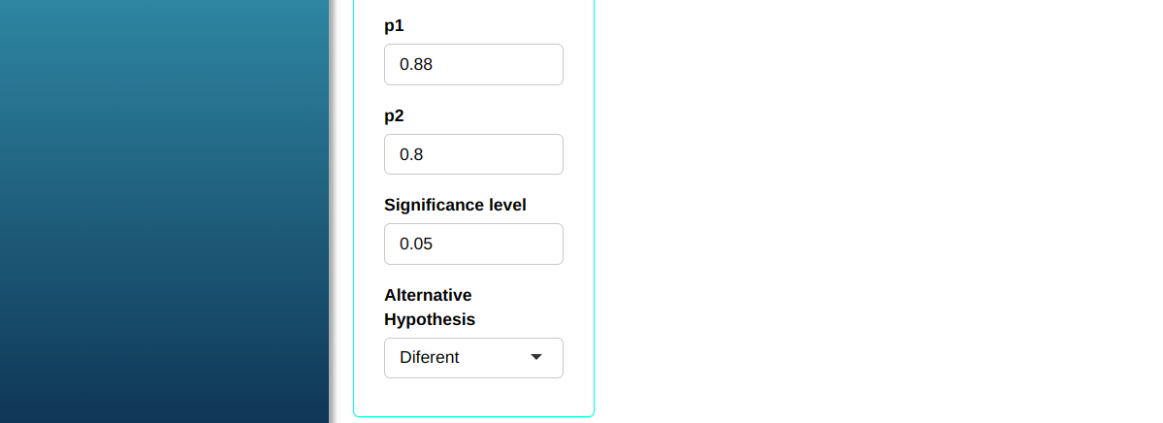1163x423 pixels.
Task: Click the empty white area right of the panel
Action: [x=873, y=213]
